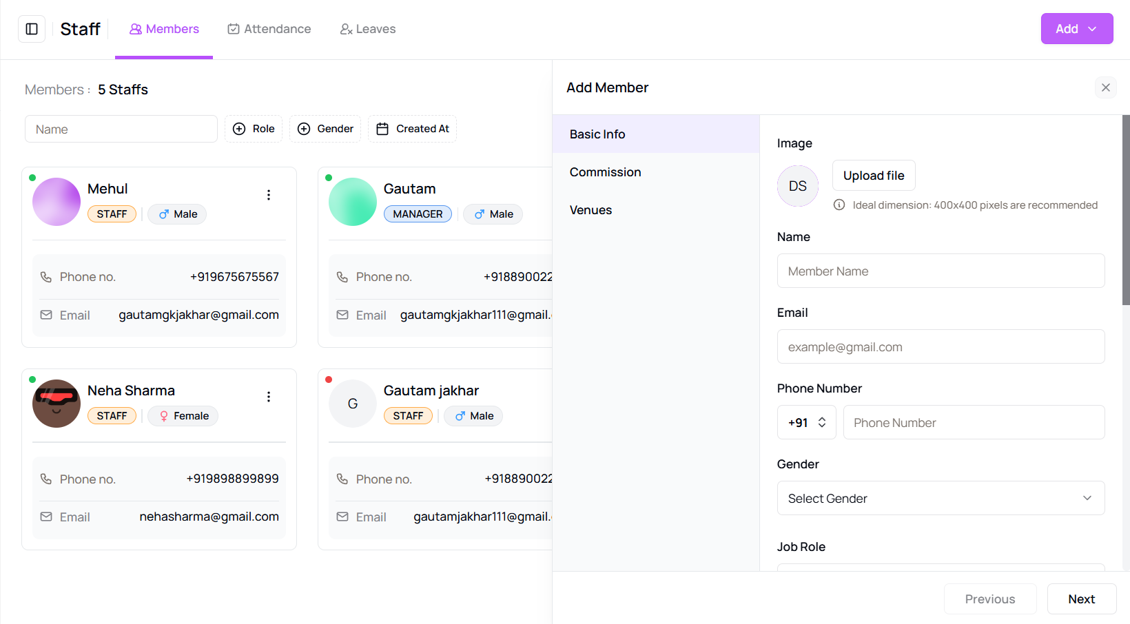
Task: Toggle the sidebar panel icon
Action: click(x=32, y=29)
